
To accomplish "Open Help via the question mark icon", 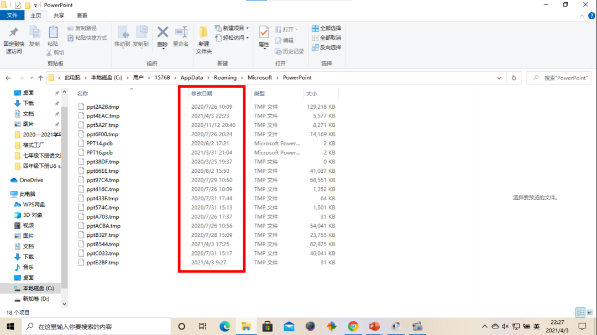I will click(591, 15).
